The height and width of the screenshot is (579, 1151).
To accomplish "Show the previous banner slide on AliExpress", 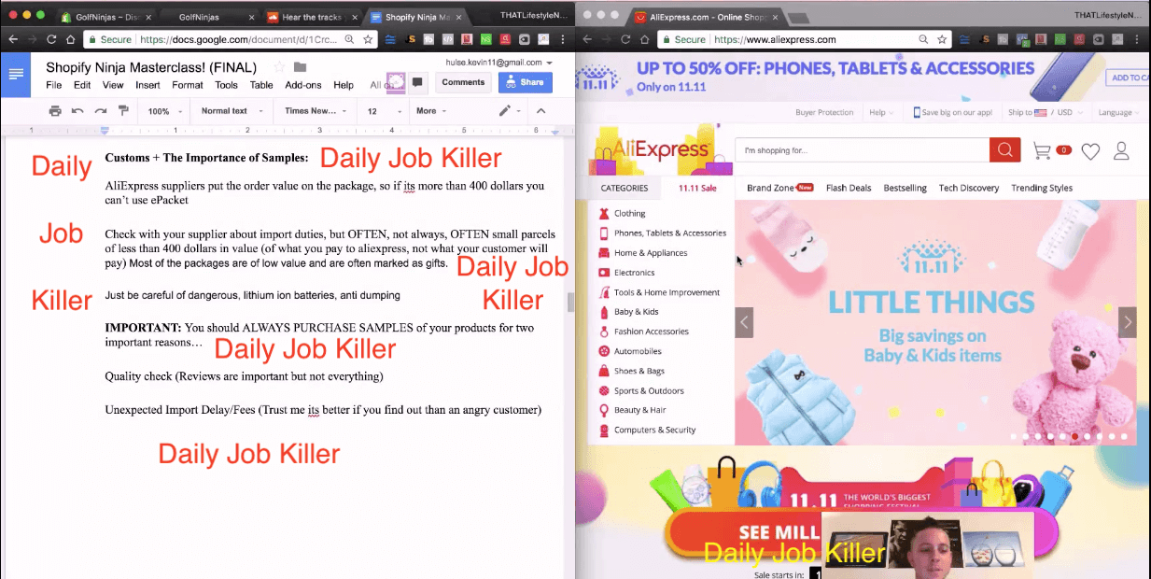I will [744, 322].
